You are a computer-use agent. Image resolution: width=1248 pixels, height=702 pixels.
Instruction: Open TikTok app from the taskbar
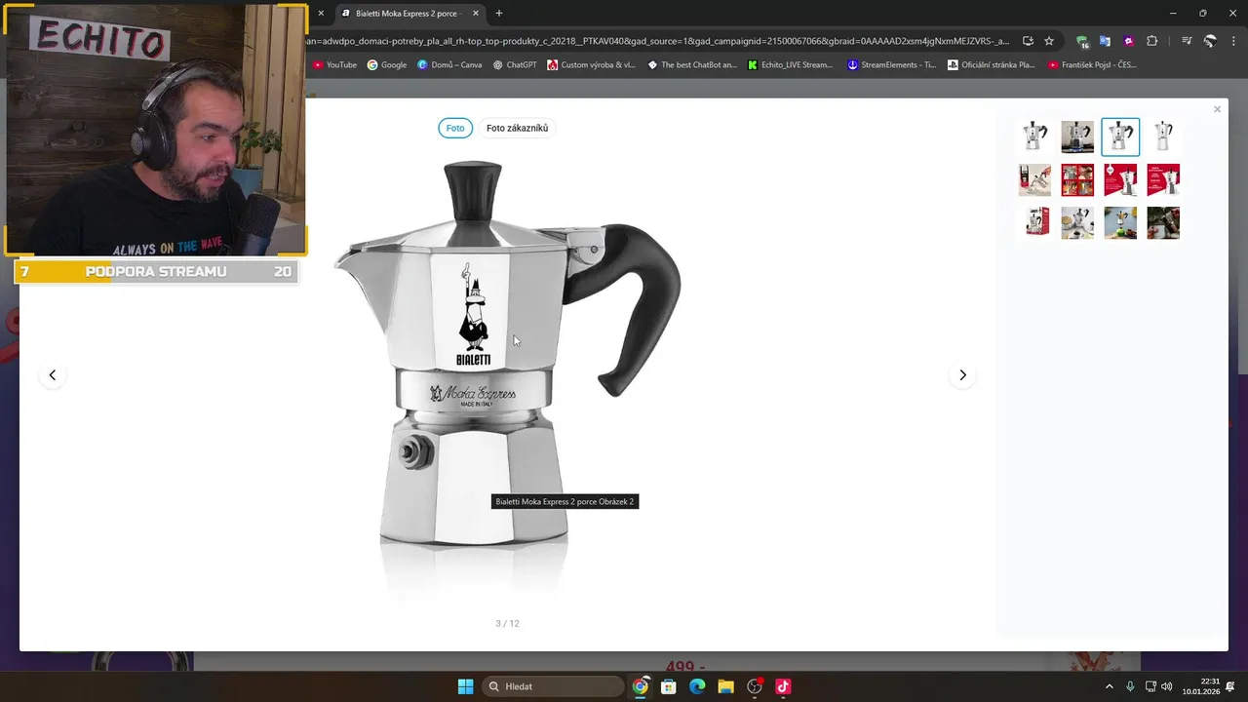[x=783, y=686]
